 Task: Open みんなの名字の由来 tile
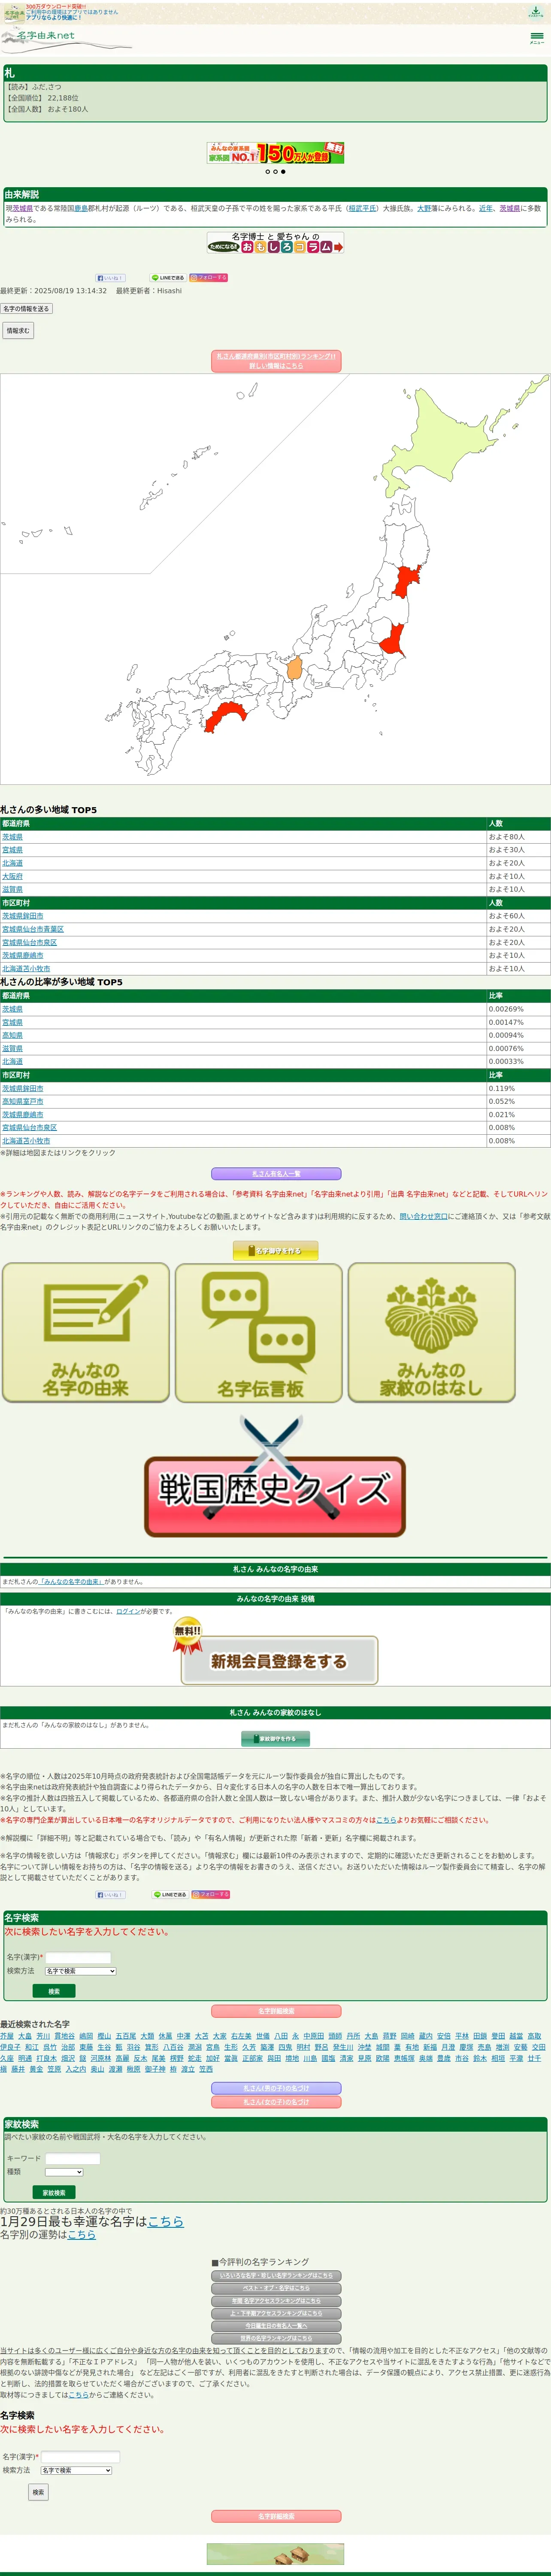(86, 1332)
